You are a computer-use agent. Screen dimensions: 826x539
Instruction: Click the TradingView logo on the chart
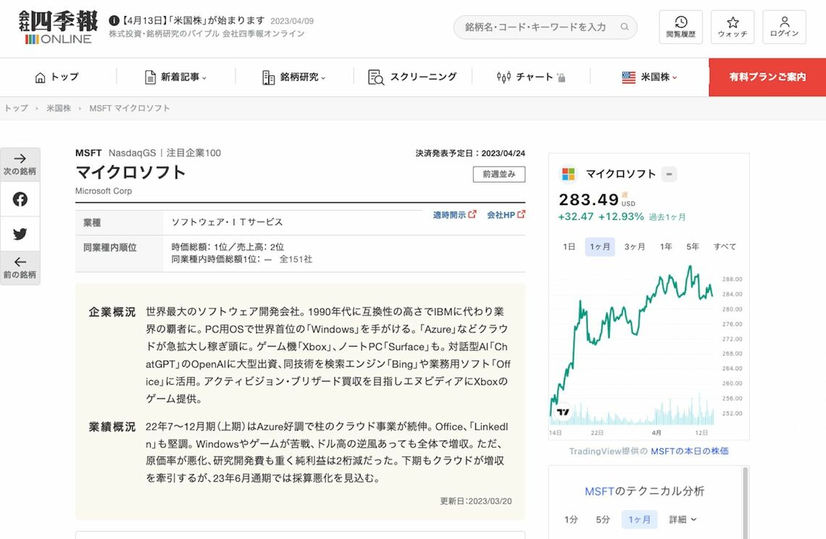pos(562,412)
